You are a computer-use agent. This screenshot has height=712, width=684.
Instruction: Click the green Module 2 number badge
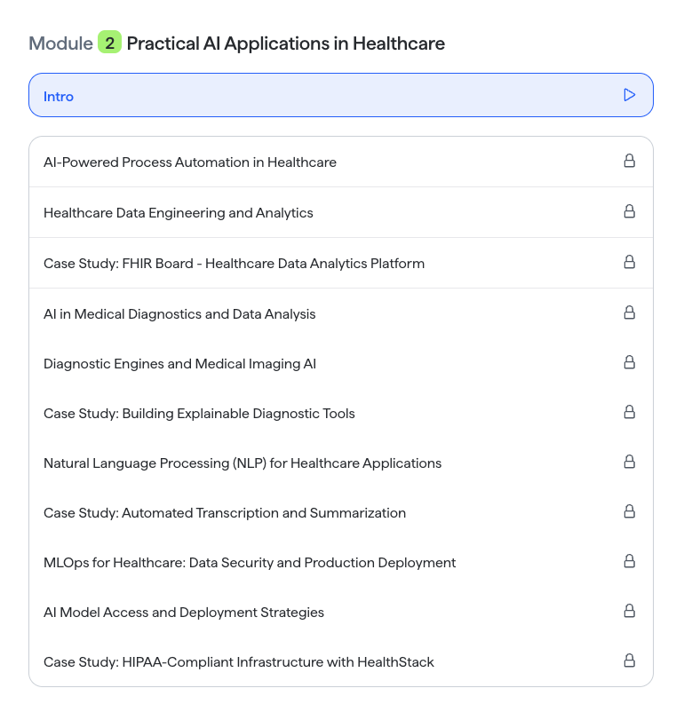pos(109,43)
